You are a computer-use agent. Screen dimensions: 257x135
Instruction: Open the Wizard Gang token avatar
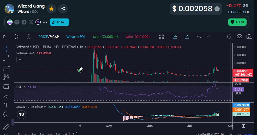pyautogui.click(x=9, y=9)
